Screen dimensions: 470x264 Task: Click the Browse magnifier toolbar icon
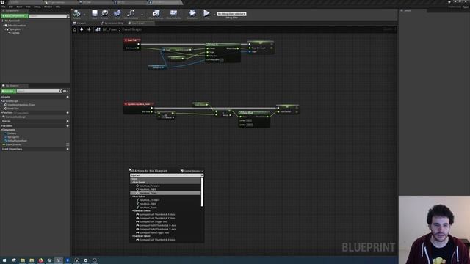click(x=104, y=13)
